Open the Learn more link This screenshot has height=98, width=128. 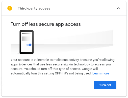[101, 73]
